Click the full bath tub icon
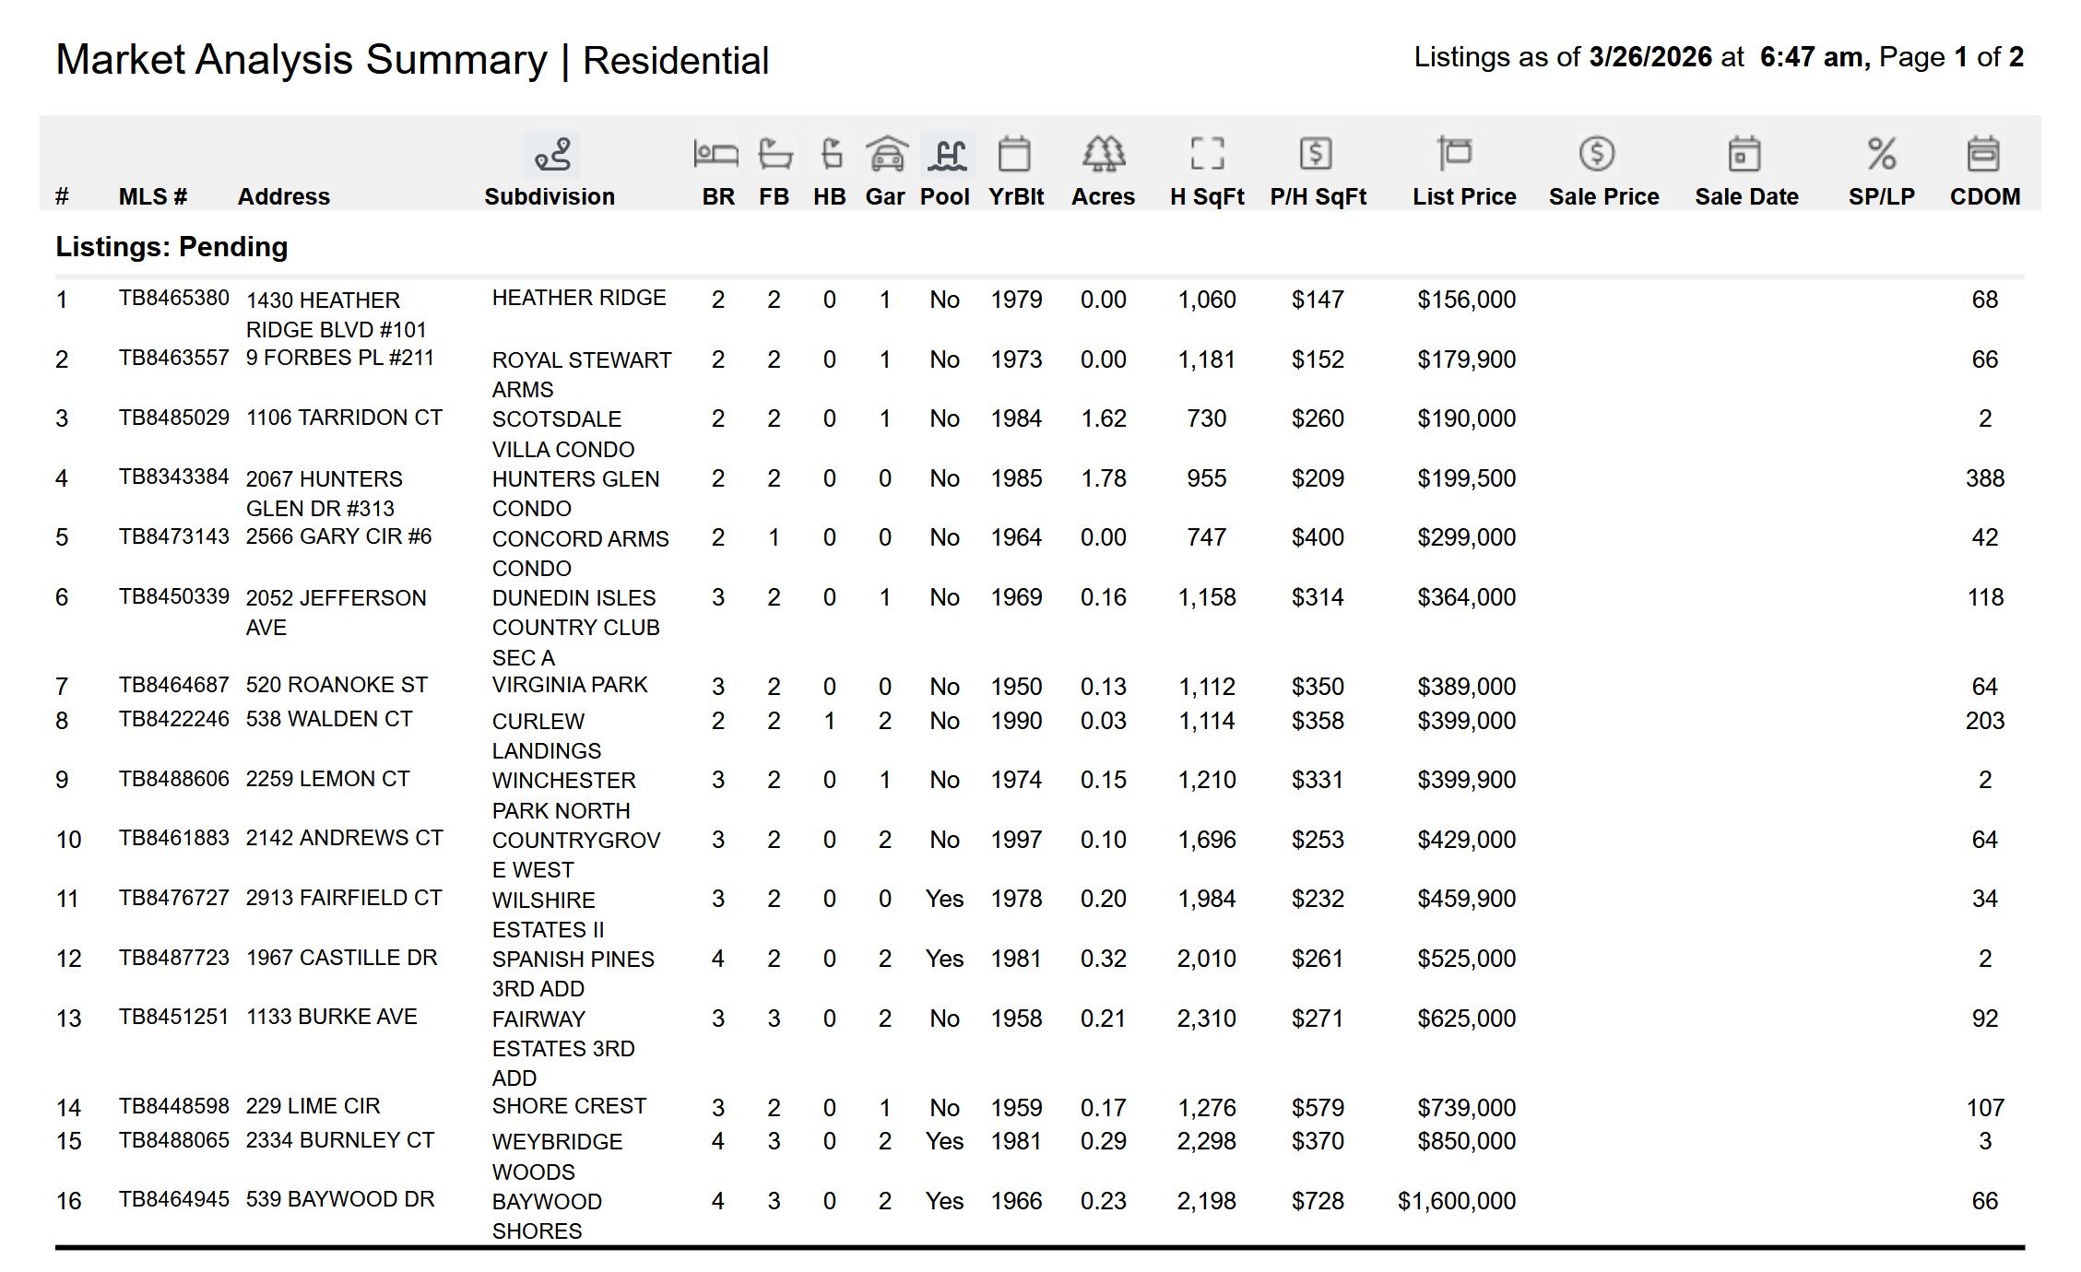Image resolution: width=2081 pixels, height=1272 pixels. [x=774, y=154]
